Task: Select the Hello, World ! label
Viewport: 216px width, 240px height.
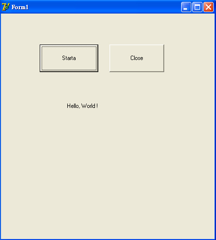Action: (82, 106)
